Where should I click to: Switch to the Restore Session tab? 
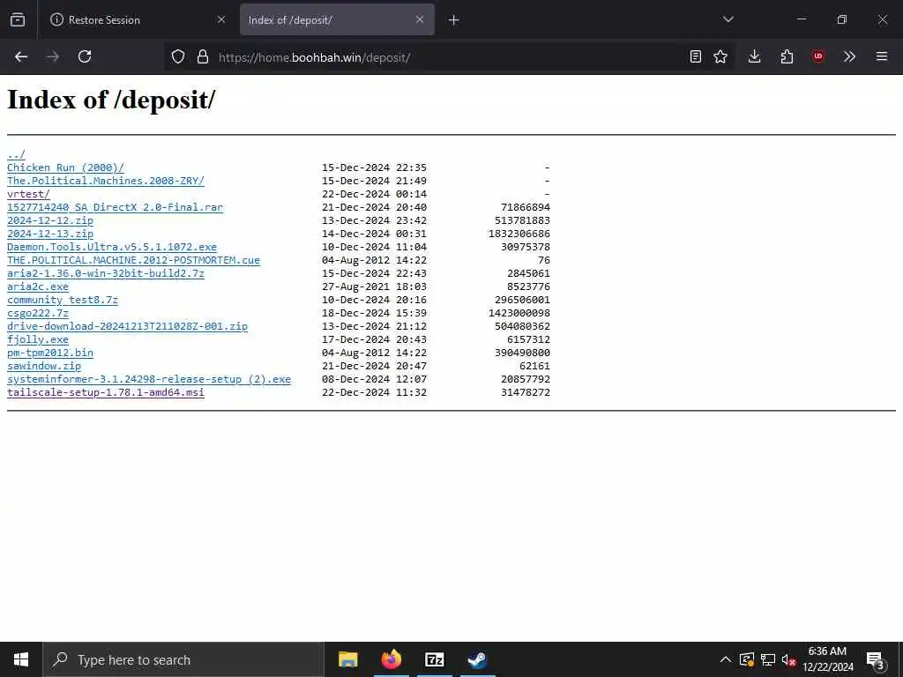coord(137,19)
